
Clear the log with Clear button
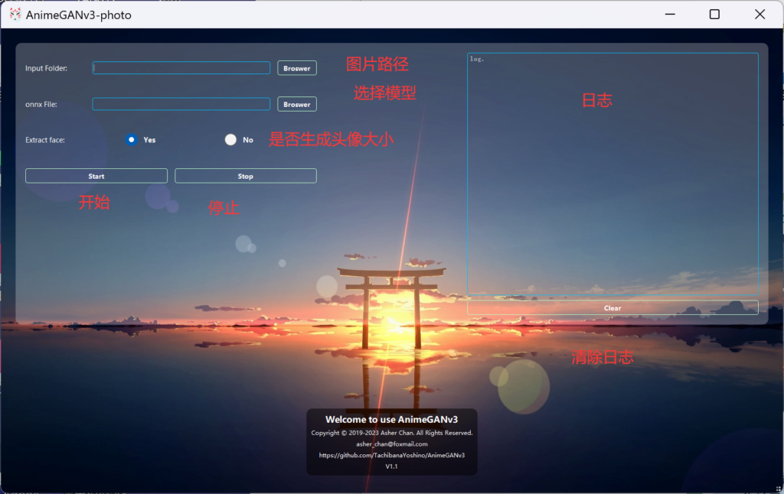pos(612,307)
